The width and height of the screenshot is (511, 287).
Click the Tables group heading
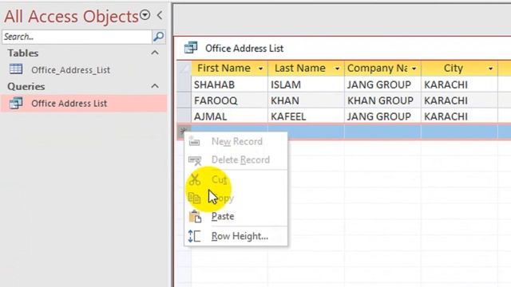coord(23,53)
